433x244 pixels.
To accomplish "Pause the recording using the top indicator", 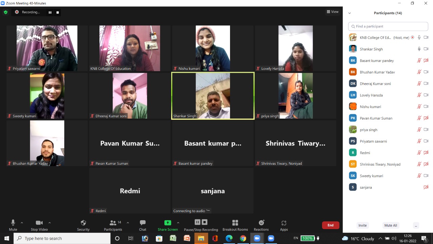I will point(50,12).
